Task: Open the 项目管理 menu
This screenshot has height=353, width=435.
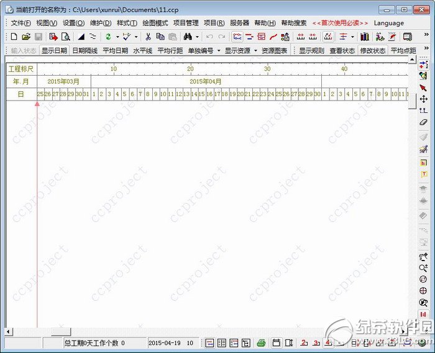Action: [186, 23]
